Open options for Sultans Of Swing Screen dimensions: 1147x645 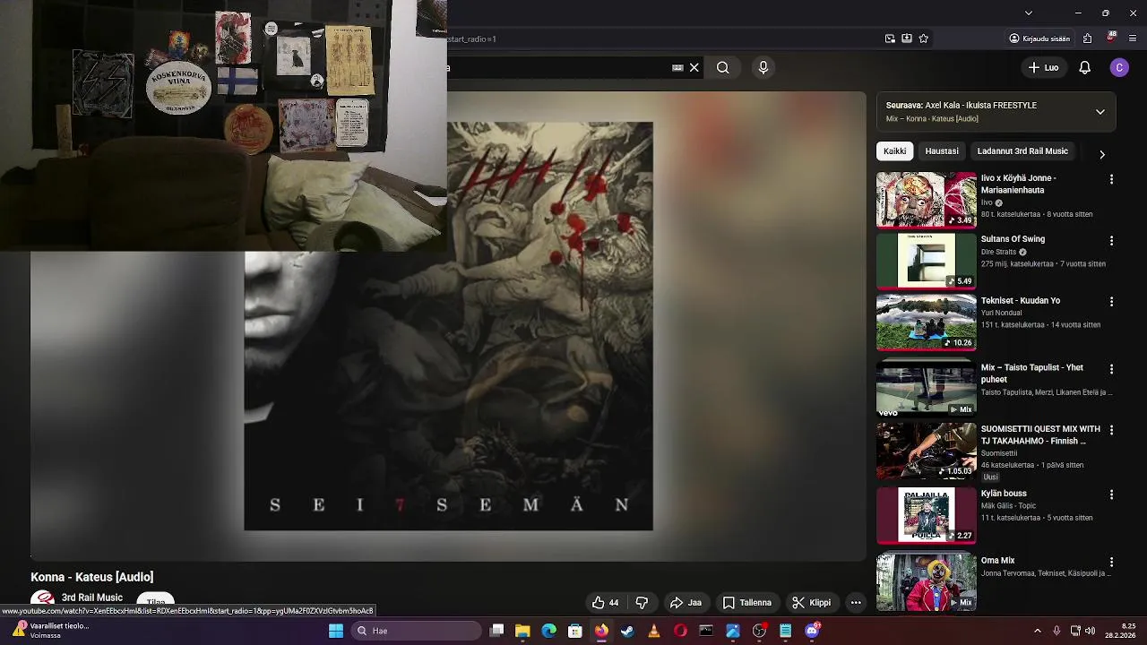[1111, 241]
